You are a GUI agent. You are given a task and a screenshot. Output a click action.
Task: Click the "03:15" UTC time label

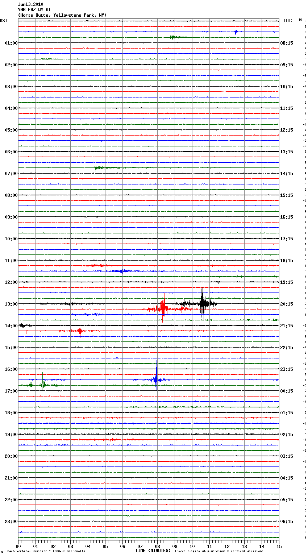tap(287, 456)
